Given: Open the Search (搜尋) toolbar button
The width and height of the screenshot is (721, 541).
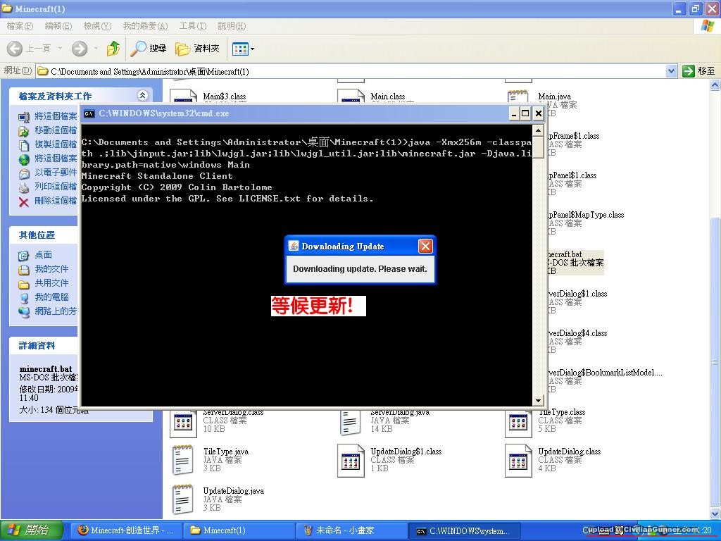Looking at the screenshot, I should [149, 49].
